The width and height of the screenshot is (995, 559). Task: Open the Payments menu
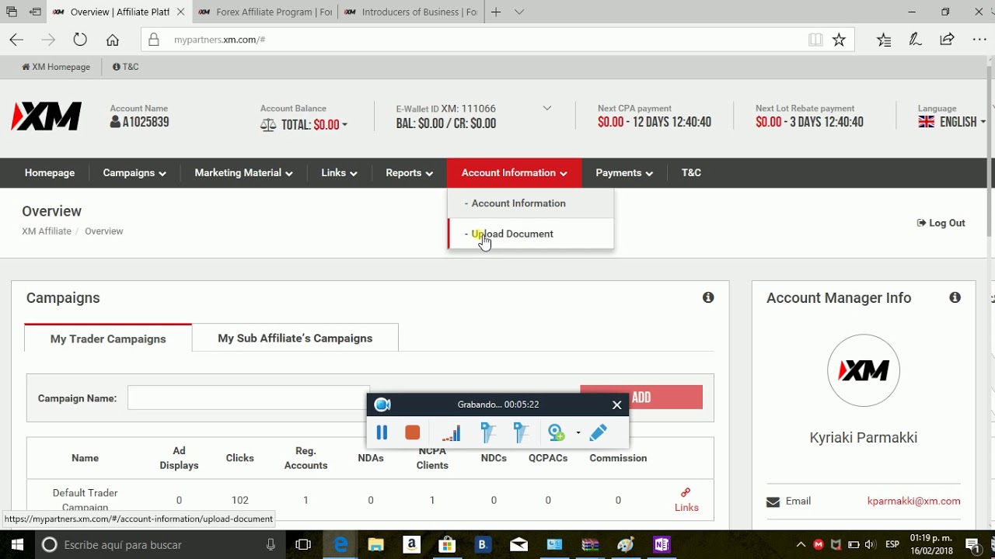pyautogui.click(x=624, y=172)
